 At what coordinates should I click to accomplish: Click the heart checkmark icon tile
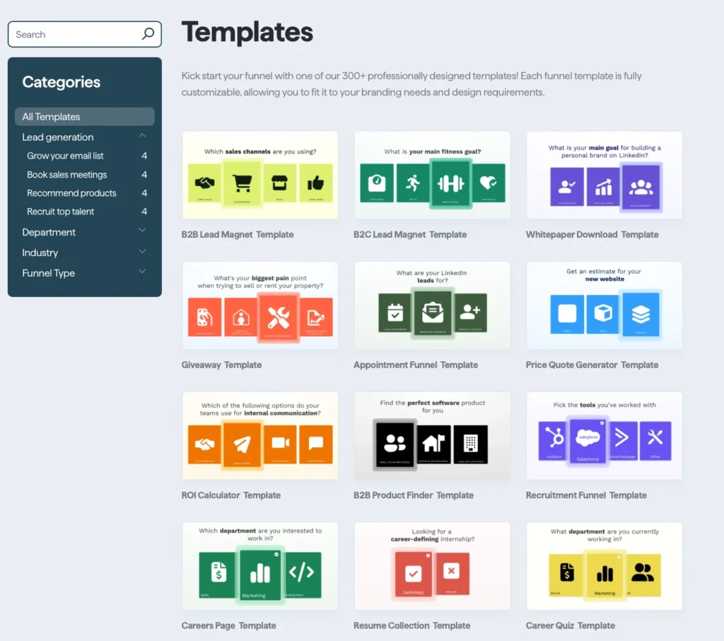click(489, 183)
